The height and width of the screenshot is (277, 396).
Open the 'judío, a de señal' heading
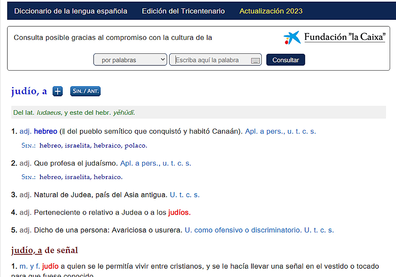pyautogui.click(x=45, y=250)
